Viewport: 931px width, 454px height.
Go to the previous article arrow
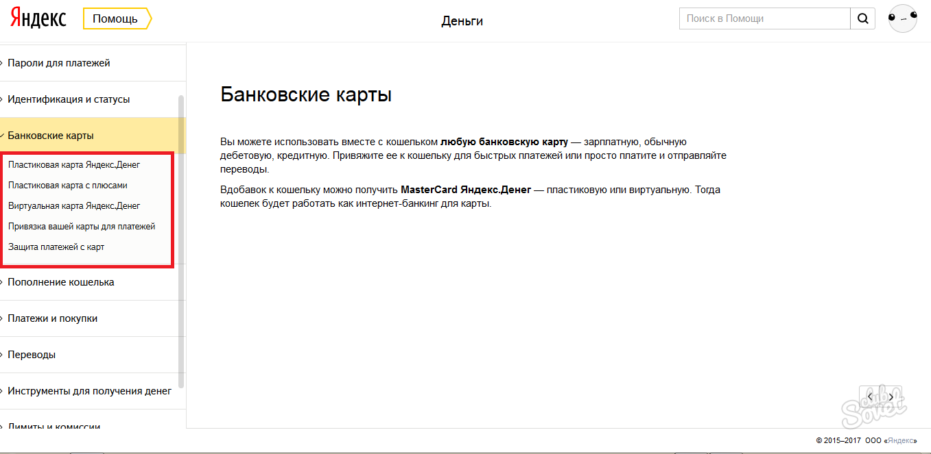click(x=871, y=396)
